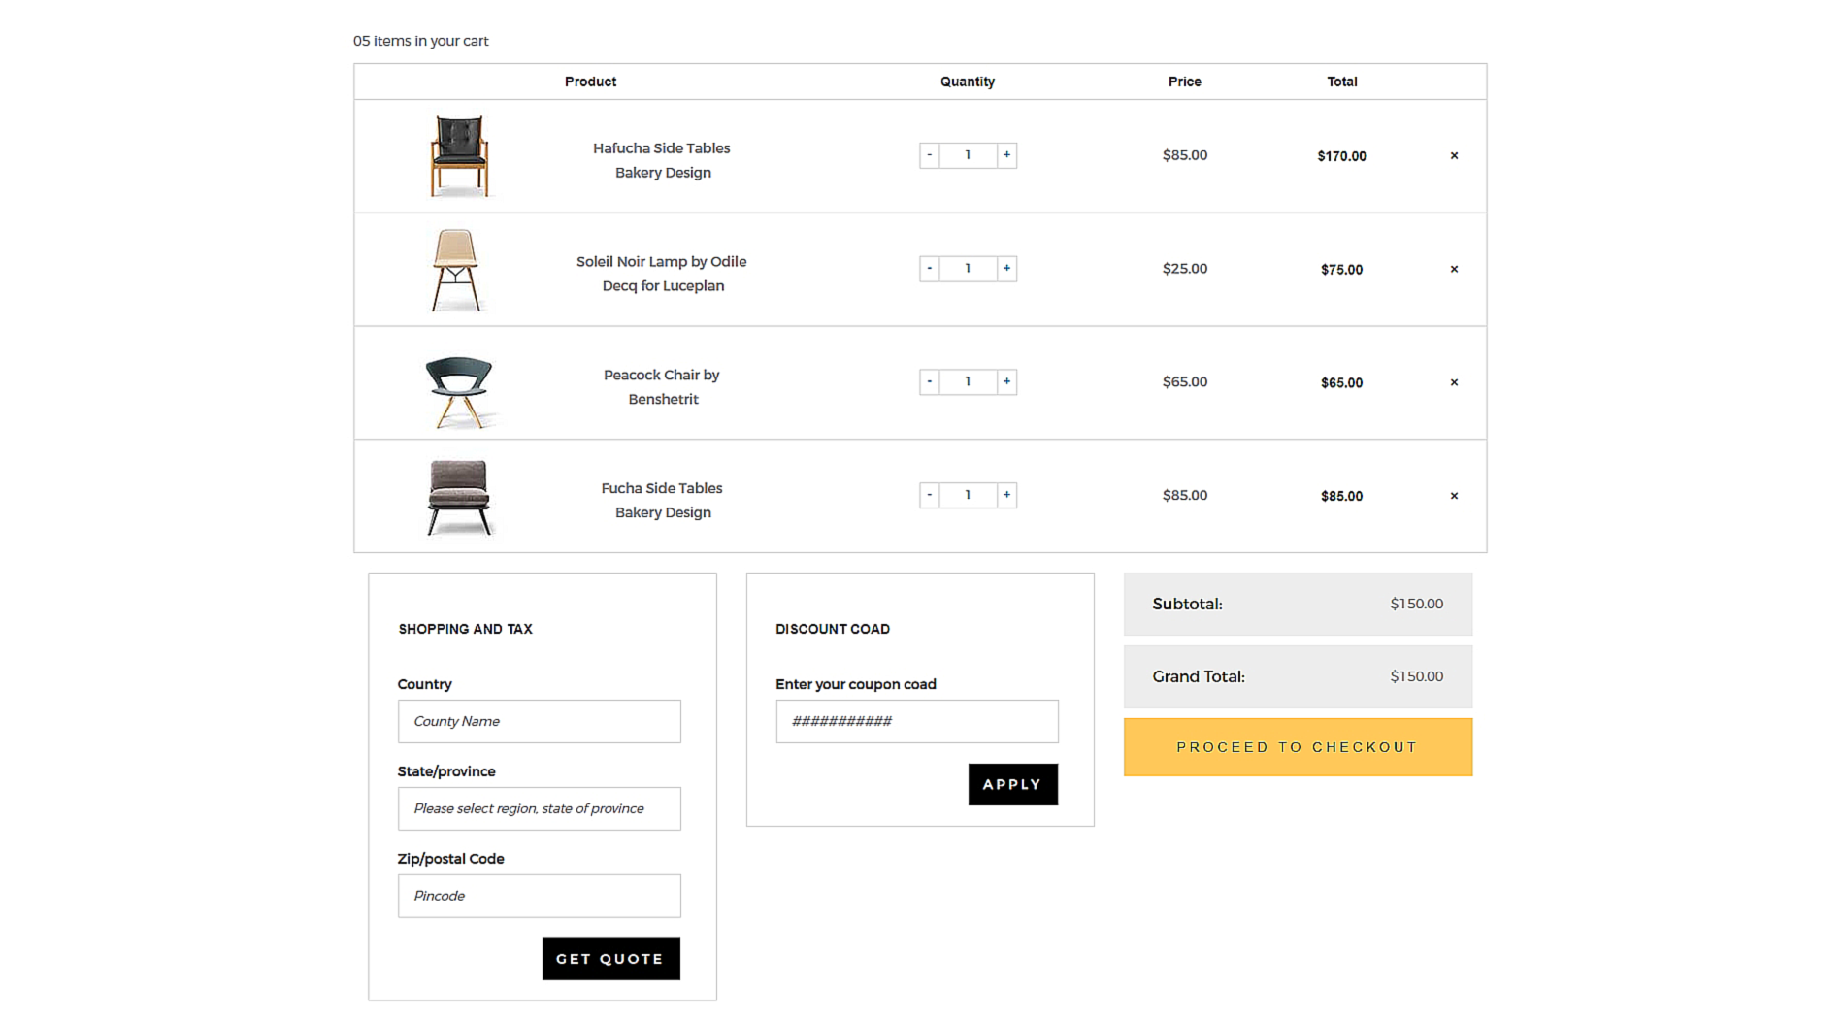The image size is (1844, 1016).
Task: Click the $170.00 total for Hafucha
Action: coord(1341,156)
